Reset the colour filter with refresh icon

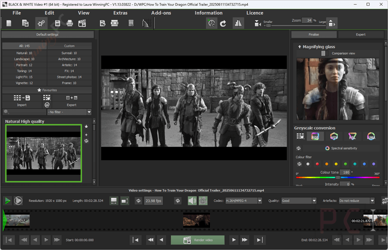coord(299,164)
